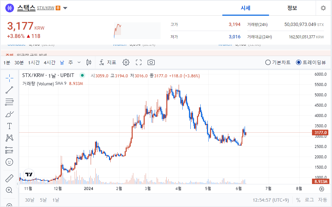Image resolution: width=332 pixels, height=207 pixels.
Task: Set the date range to 5날
Action: tap(43, 200)
